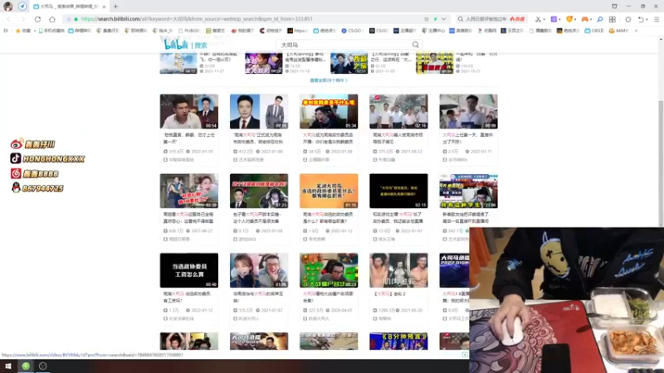Click the blue view-all link above the results
This screenshot has width=664, height=373.
click(x=329, y=80)
